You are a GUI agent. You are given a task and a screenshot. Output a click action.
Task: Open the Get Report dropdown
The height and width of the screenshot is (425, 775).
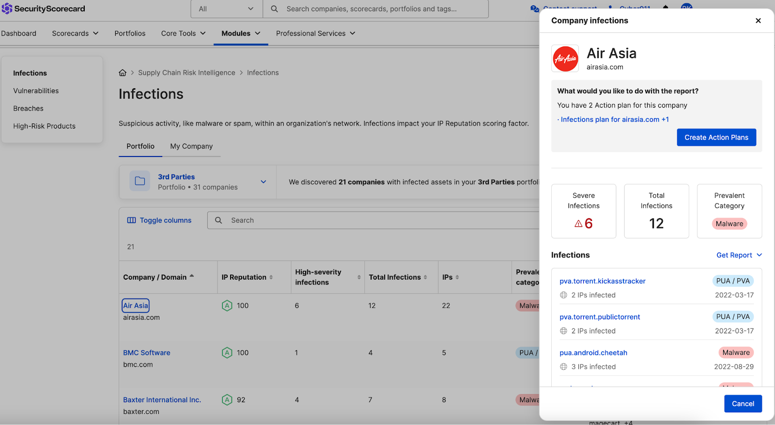click(x=739, y=255)
